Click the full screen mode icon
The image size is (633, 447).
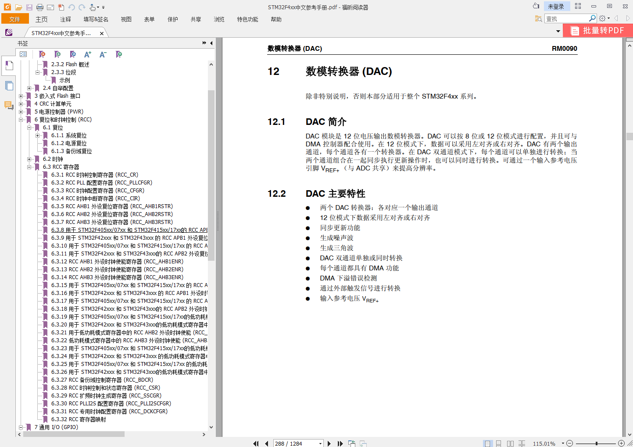pos(578,6)
